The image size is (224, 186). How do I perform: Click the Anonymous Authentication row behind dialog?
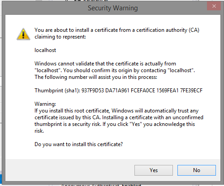pos(90,185)
